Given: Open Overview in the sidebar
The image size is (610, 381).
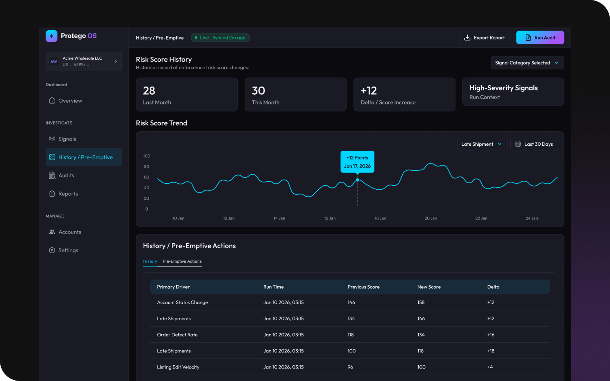Looking at the screenshot, I should tap(84, 101).
